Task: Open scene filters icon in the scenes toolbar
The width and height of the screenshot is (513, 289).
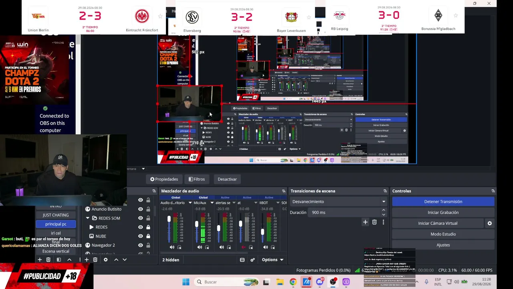Action: 59,260
